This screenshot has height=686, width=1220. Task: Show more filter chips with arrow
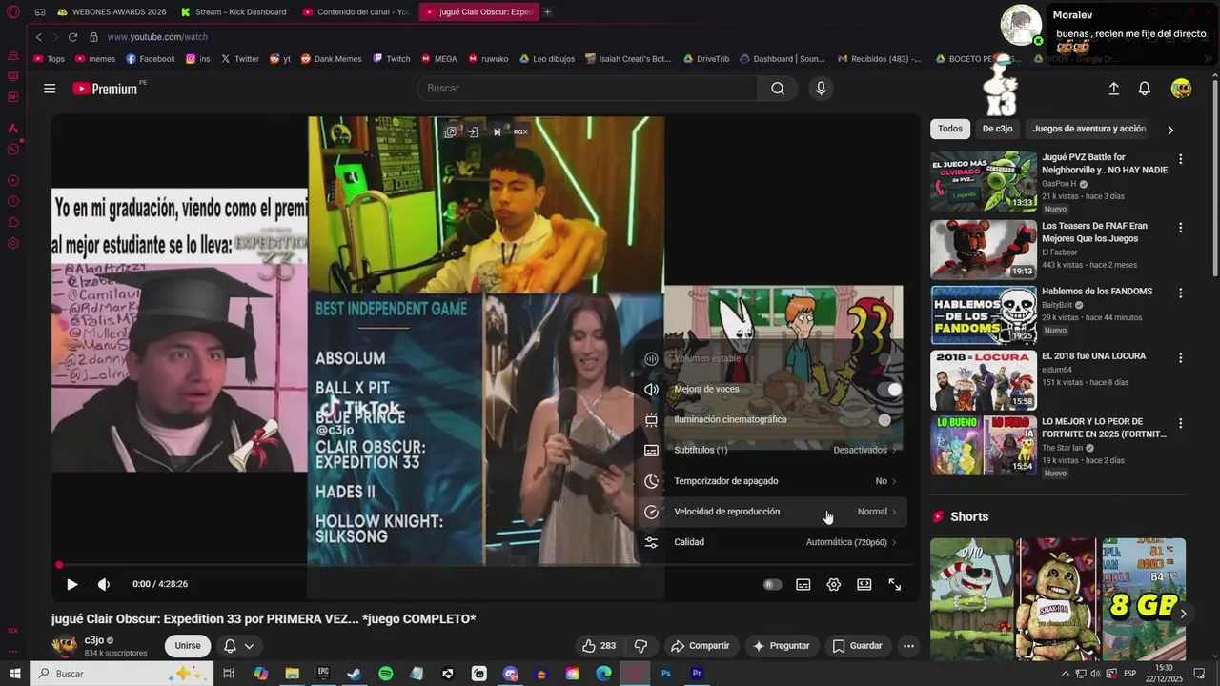(1170, 130)
